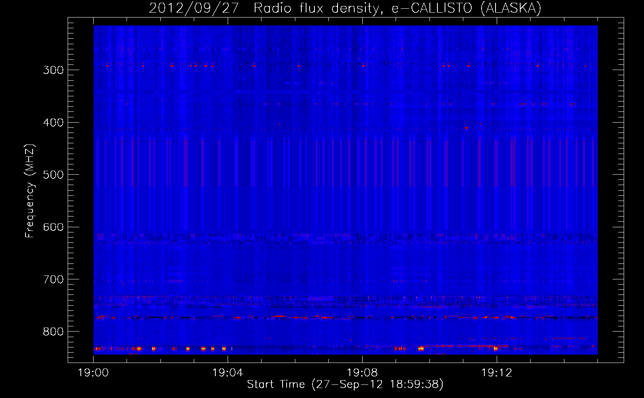Click the 19:12 time tick label

click(x=497, y=373)
